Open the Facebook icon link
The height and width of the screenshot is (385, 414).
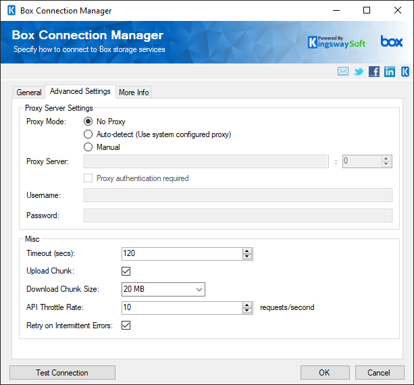(374, 72)
